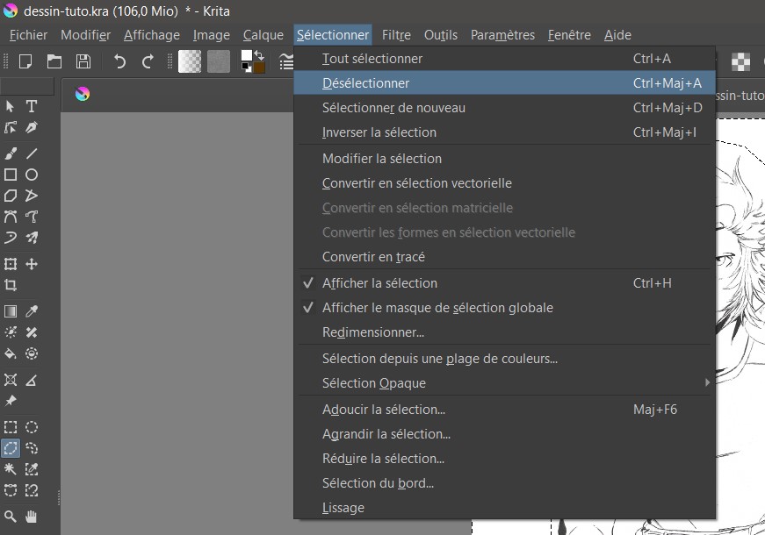Select the Reference Images pin tool
Viewport: 765px width, 535px height.
pos(11,401)
